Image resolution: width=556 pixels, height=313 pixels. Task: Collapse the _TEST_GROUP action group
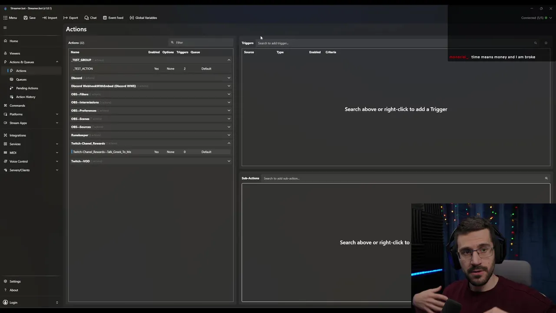229,60
